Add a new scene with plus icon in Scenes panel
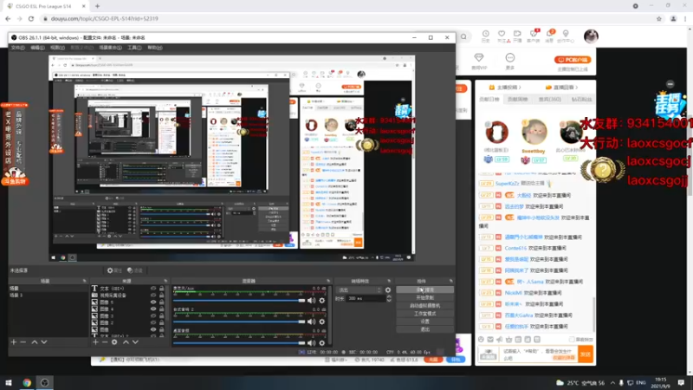The image size is (693, 390). 13,342
